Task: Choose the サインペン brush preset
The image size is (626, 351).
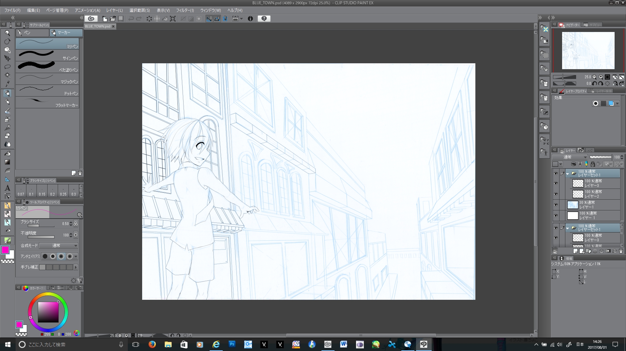Action: 47,55
